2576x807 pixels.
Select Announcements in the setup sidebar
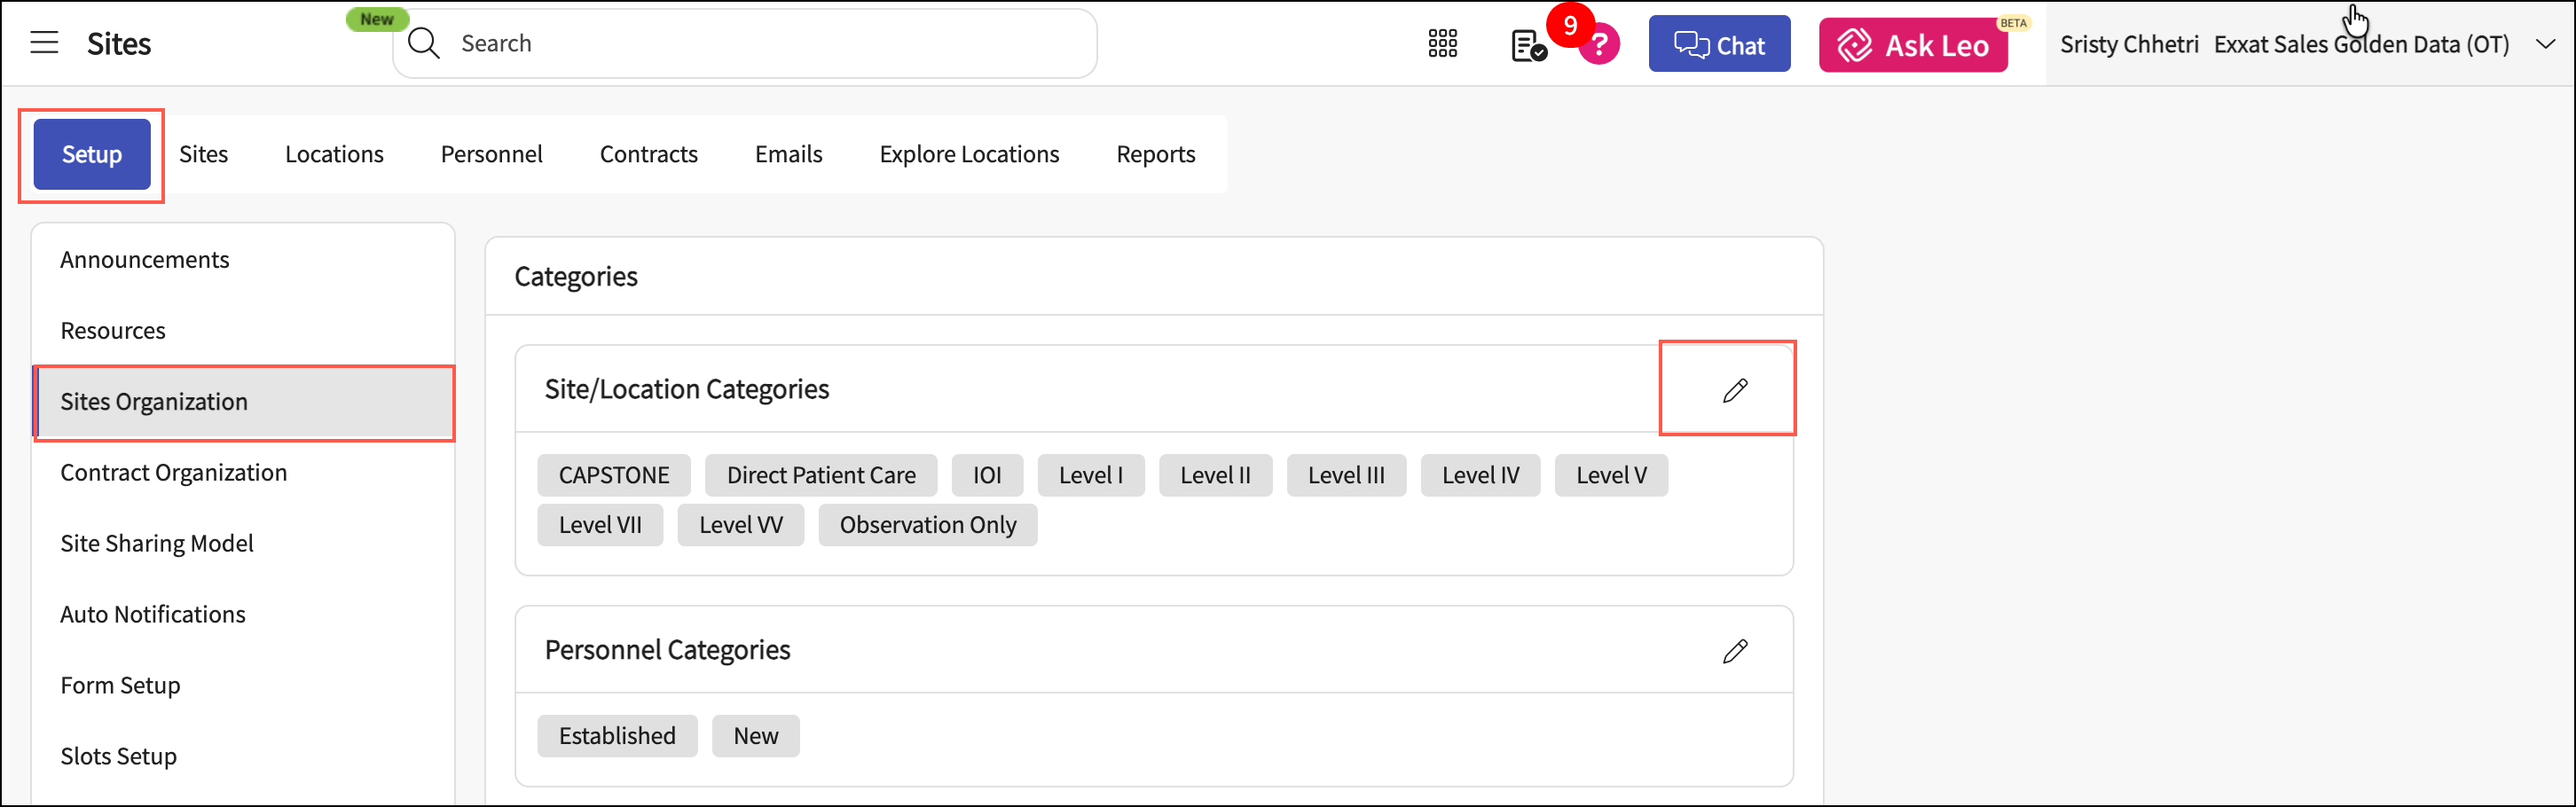coord(144,260)
